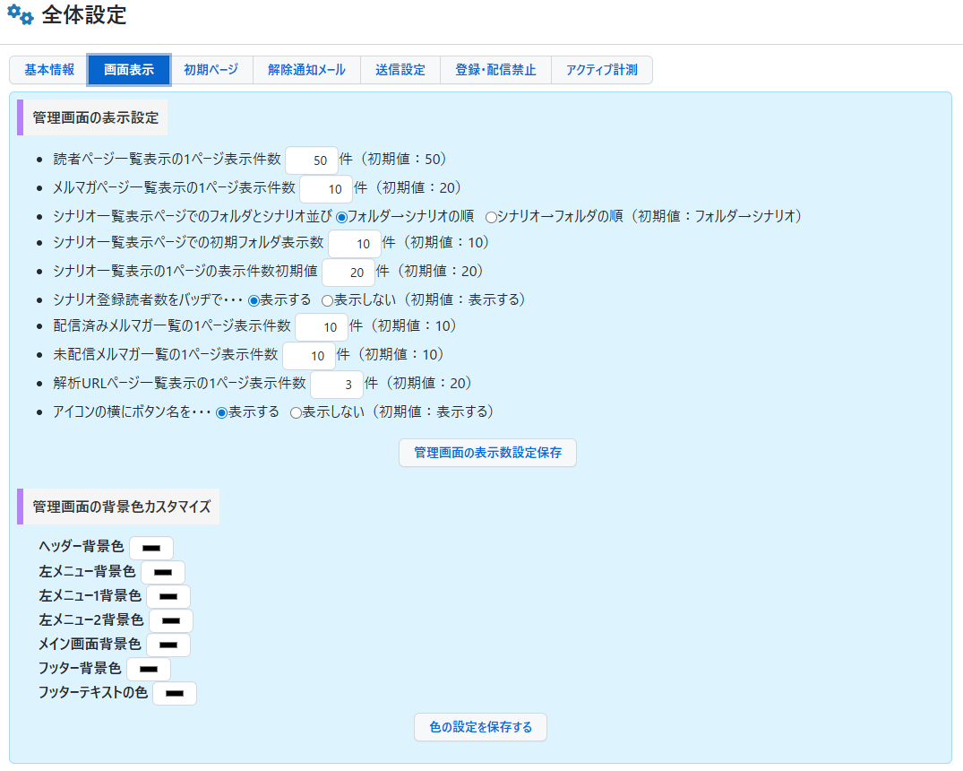The height and width of the screenshot is (771, 963).
Task: Open the 左メニュー背景色 color swatch
Action: coord(163,572)
